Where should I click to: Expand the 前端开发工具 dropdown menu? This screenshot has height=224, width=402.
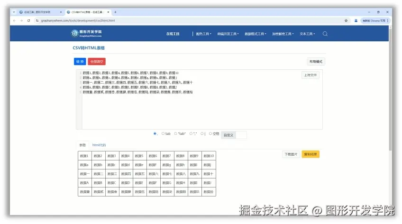pos(228,34)
